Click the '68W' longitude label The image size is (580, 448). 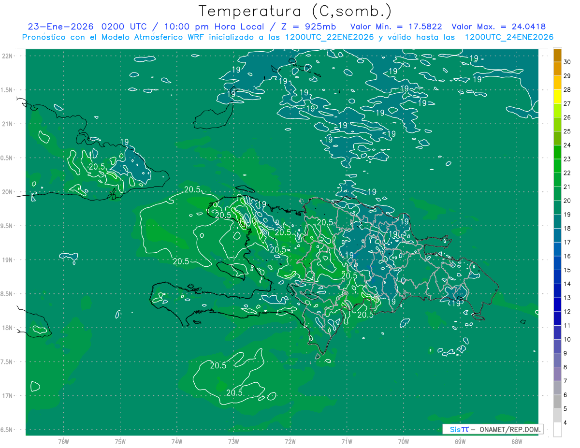517,442
